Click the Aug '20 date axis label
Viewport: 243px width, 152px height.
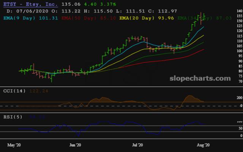[x=204, y=144]
